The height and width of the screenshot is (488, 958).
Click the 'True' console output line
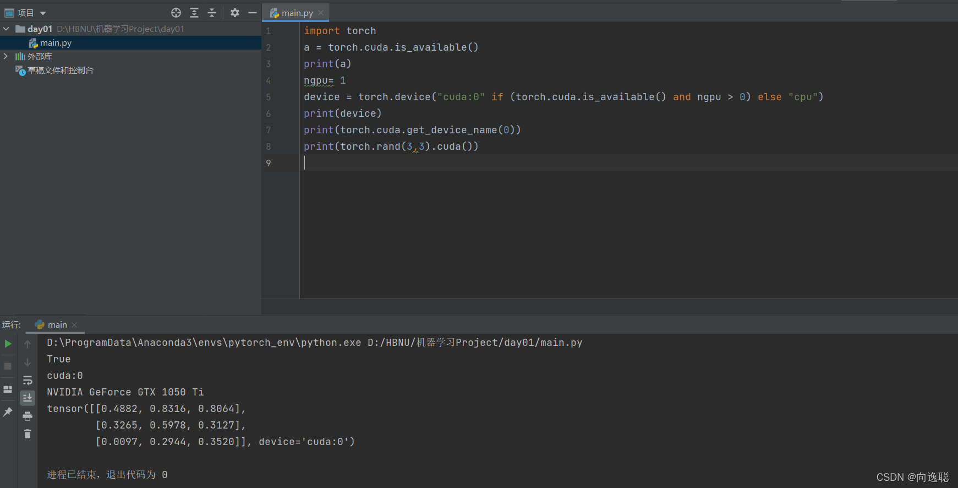59,359
